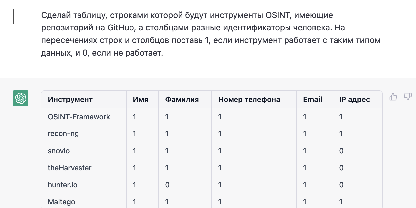Select the Инструмент column header

click(x=70, y=99)
